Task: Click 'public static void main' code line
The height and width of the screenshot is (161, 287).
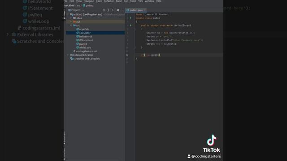Action: [x=166, y=25]
